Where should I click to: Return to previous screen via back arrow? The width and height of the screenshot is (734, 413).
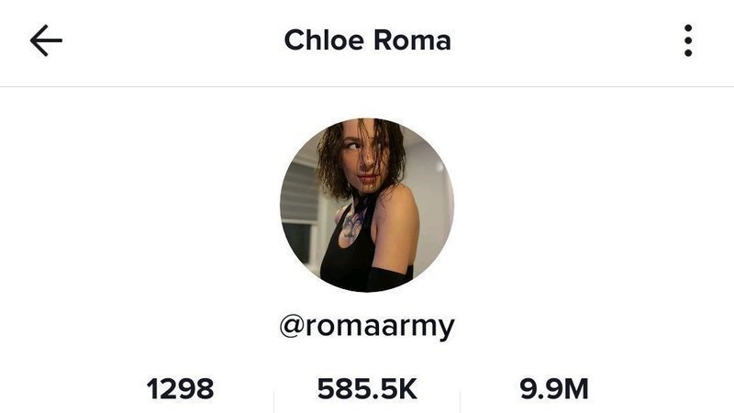coord(46,40)
